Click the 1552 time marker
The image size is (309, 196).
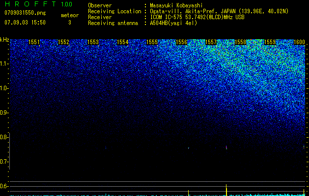pos(64,42)
